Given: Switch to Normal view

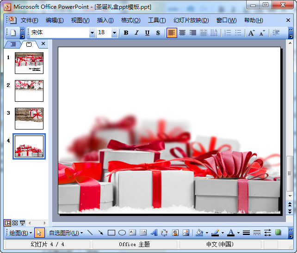Looking at the screenshot, I should (7, 223).
